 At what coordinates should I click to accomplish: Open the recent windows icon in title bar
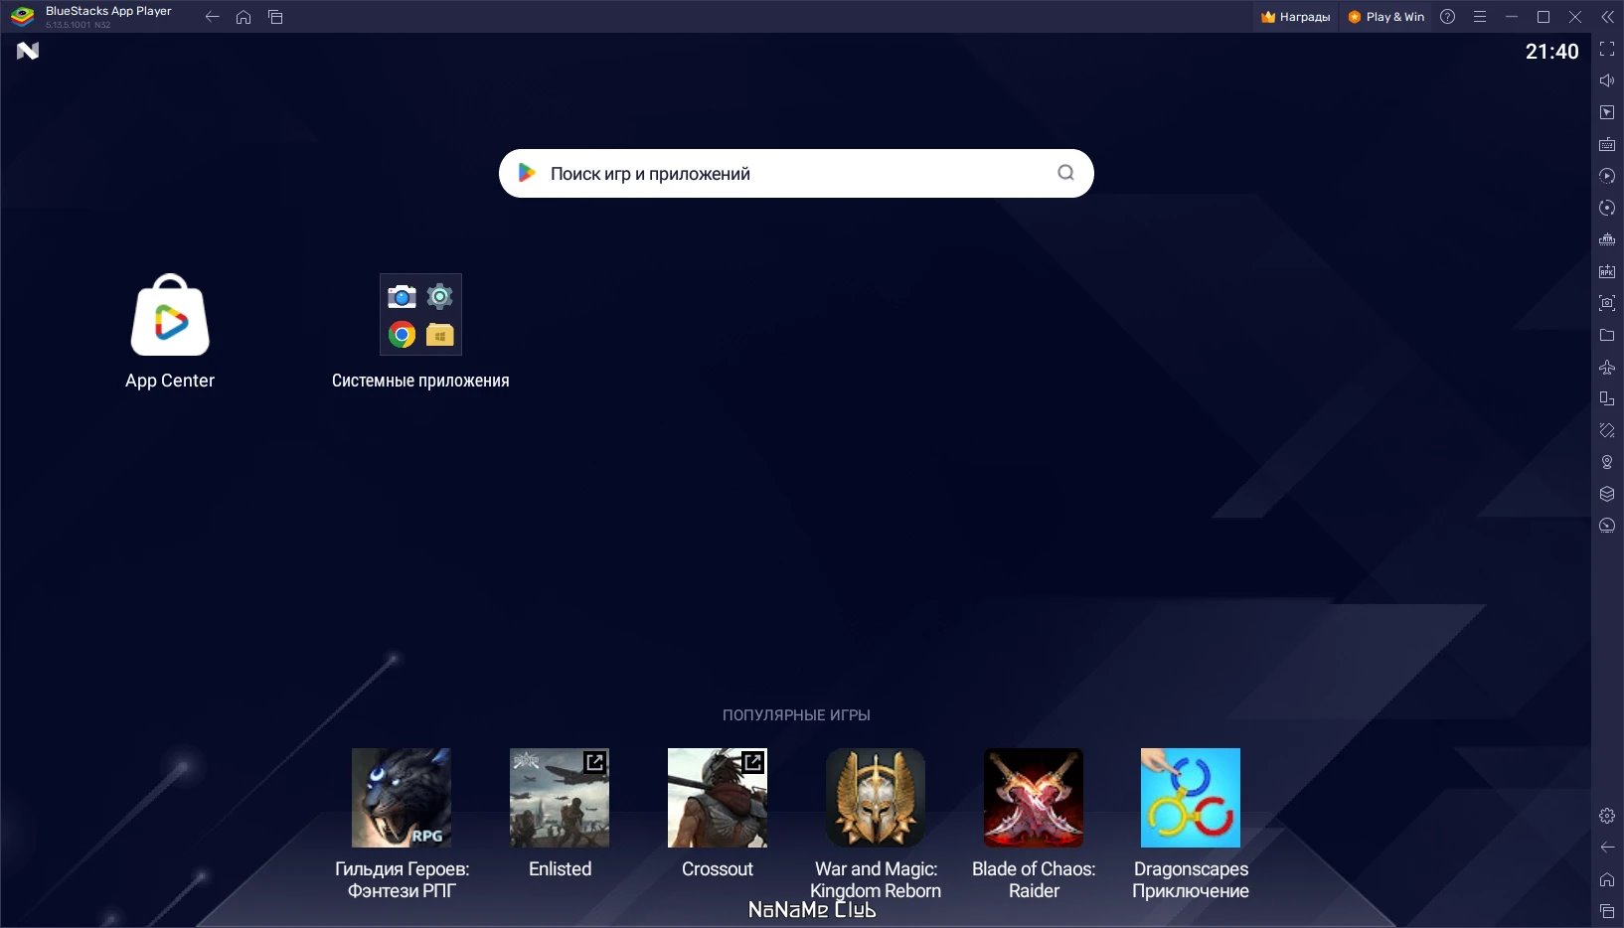pos(275,17)
